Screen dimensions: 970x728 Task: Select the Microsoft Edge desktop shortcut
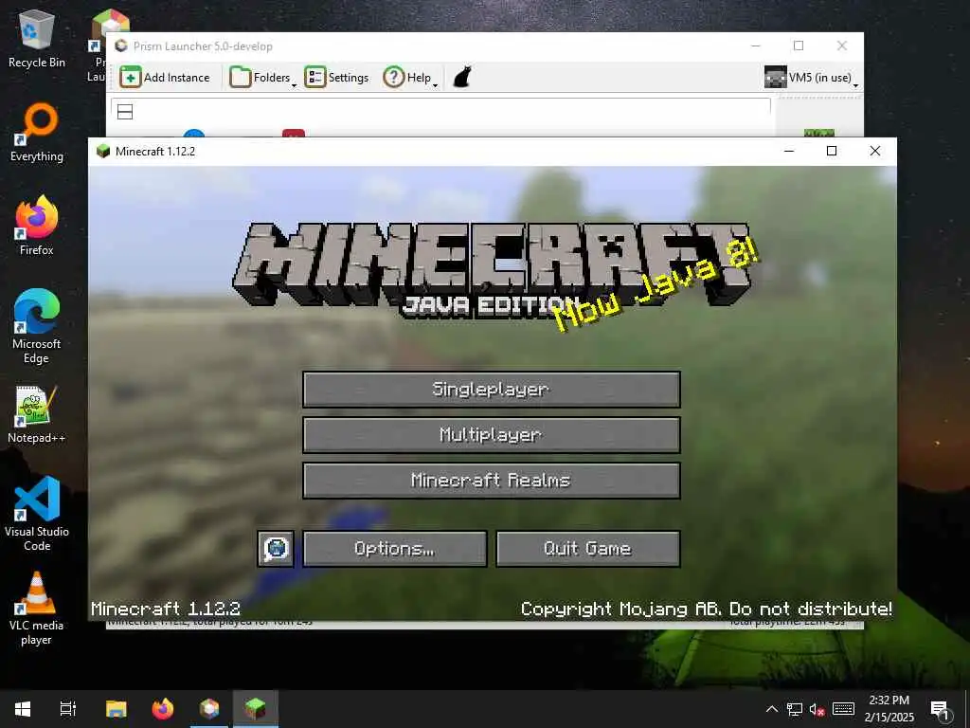(x=37, y=327)
